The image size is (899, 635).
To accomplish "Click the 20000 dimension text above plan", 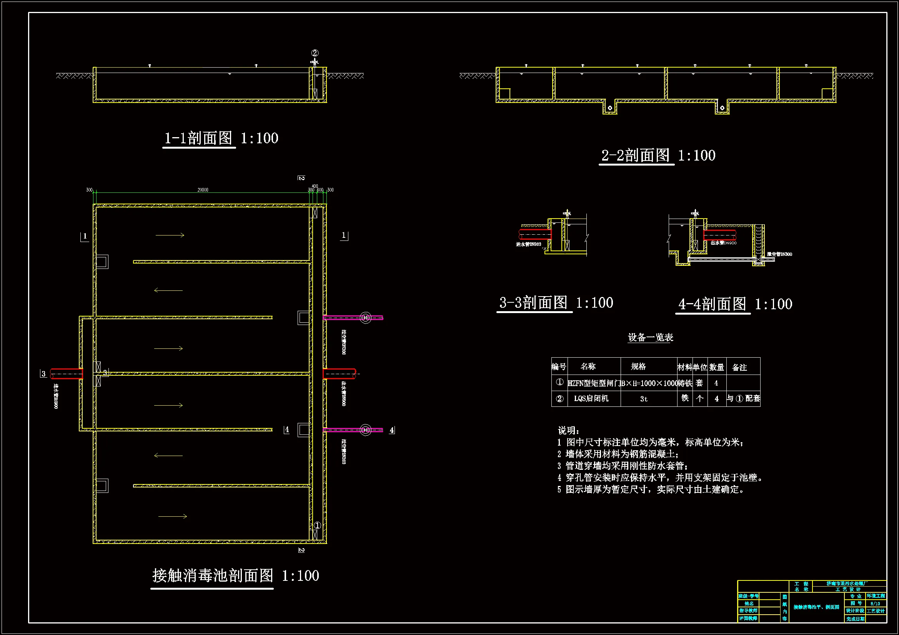I will (203, 190).
